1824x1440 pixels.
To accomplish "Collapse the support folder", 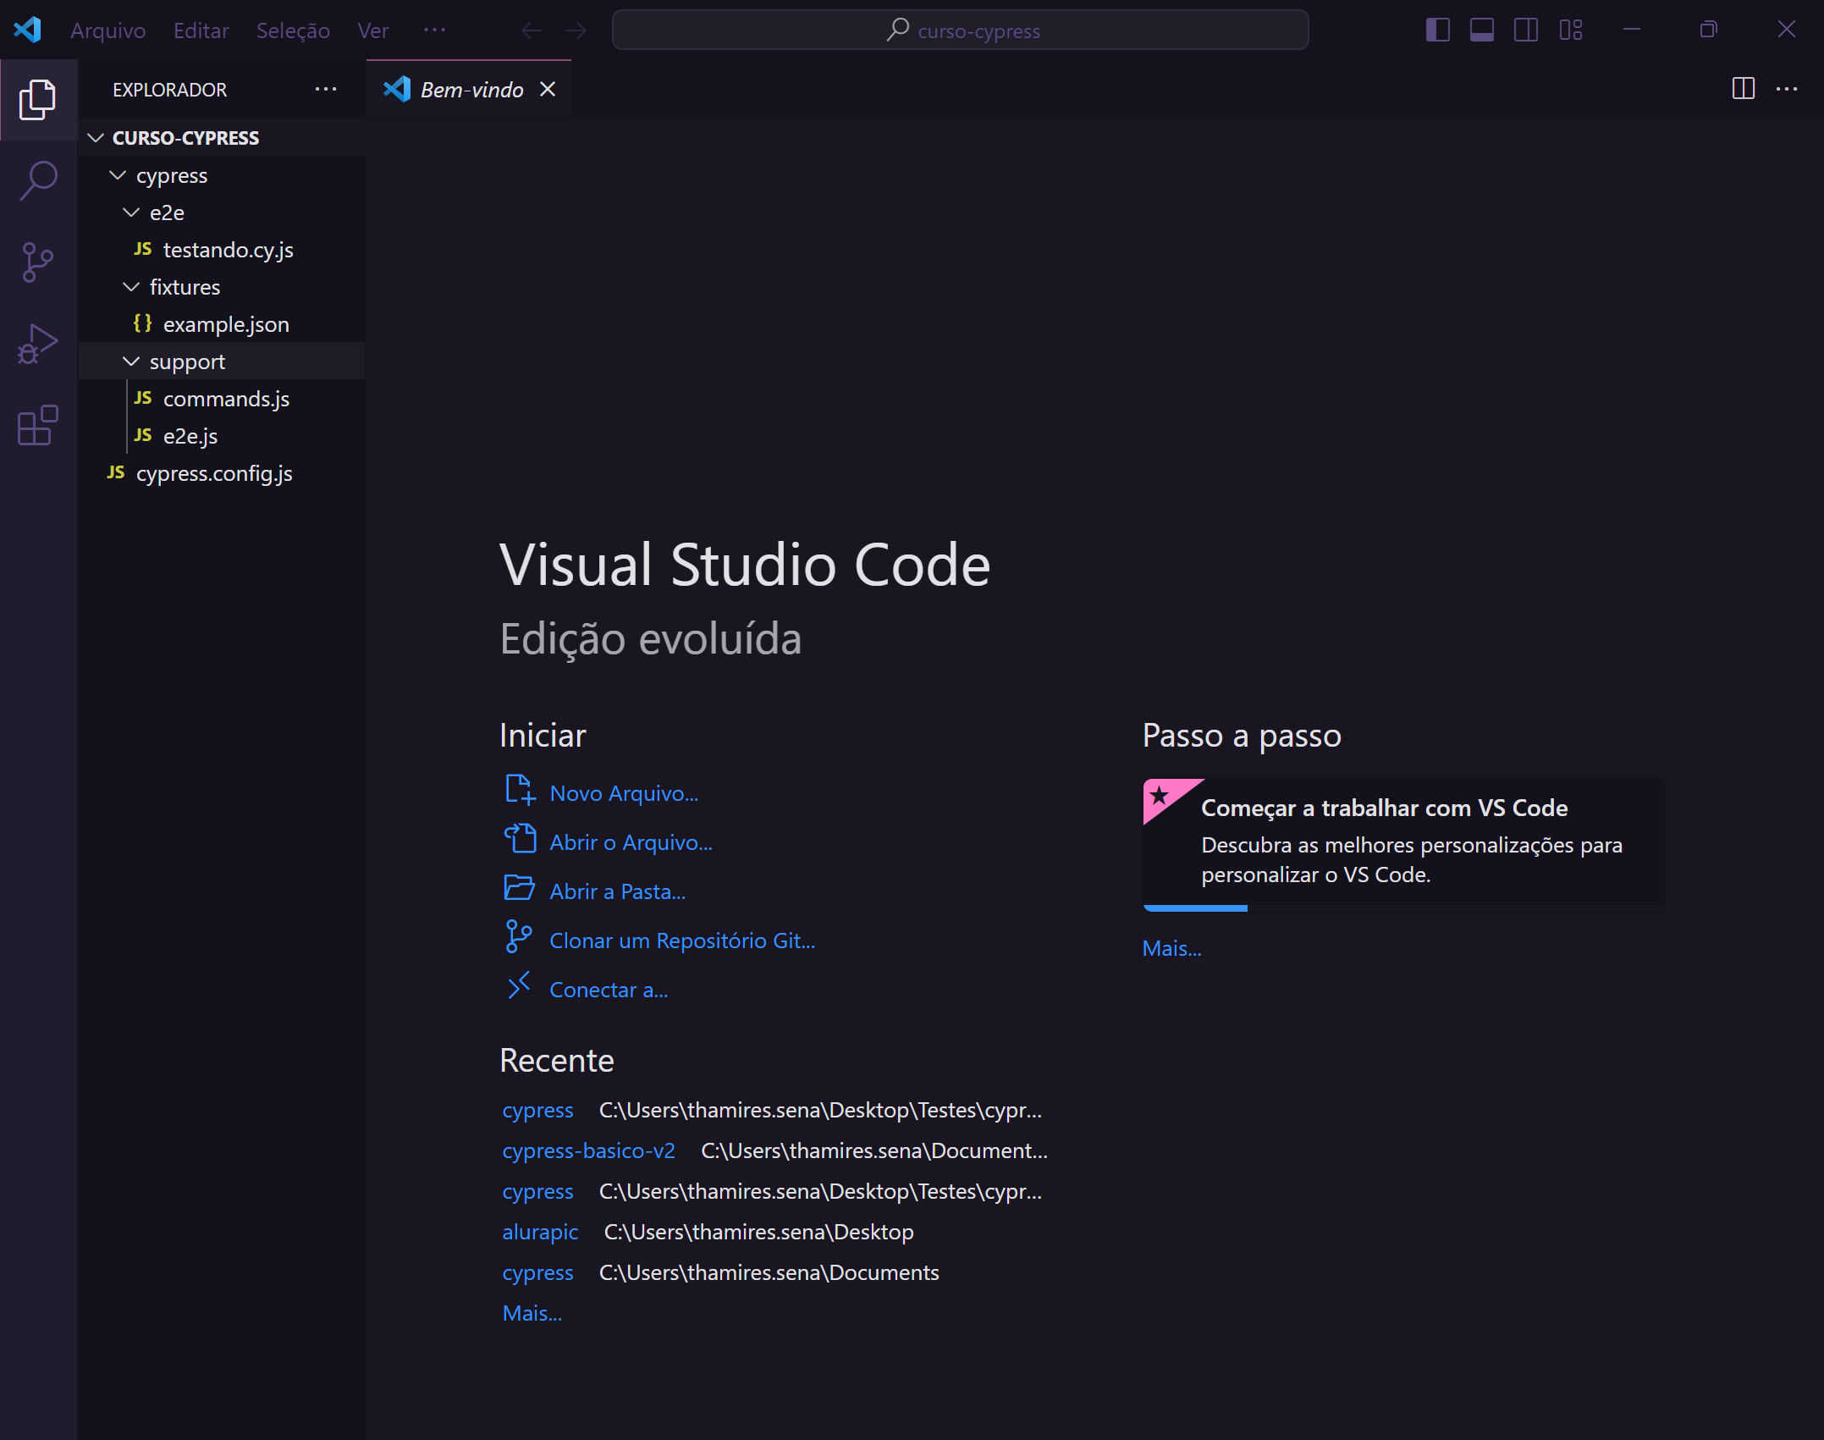I will 131,361.
